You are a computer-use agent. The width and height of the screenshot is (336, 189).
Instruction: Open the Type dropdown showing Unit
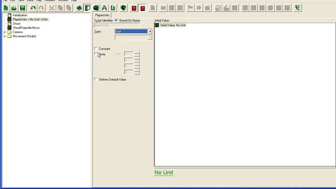[133, 31]
